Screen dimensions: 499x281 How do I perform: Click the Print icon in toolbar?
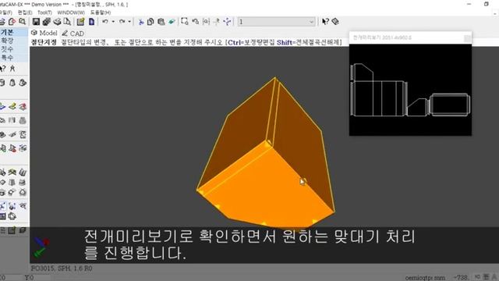[57, 22]
